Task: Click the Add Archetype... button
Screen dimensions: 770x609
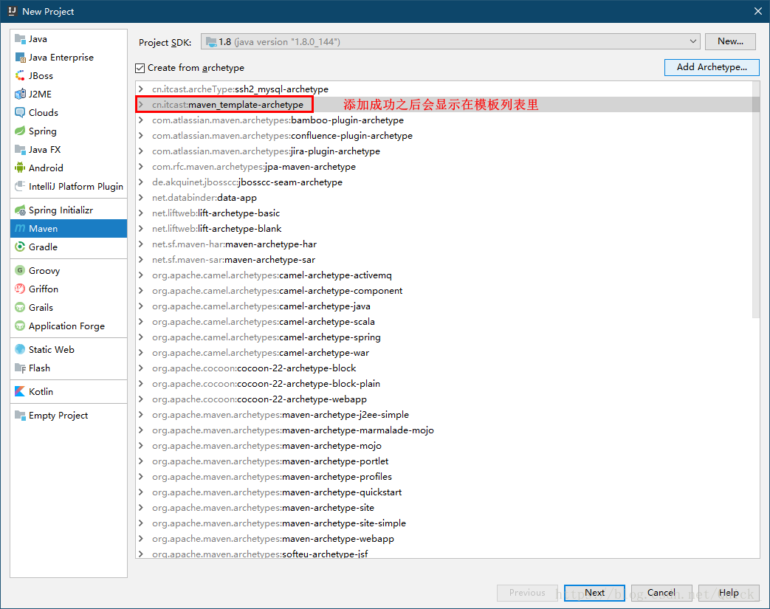Action: tap(712, 67)
